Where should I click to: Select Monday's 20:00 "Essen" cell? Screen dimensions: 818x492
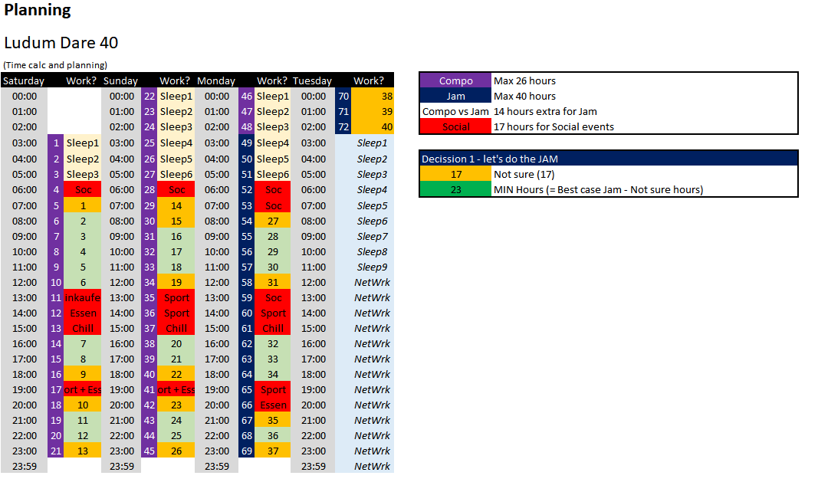[273, 405]
